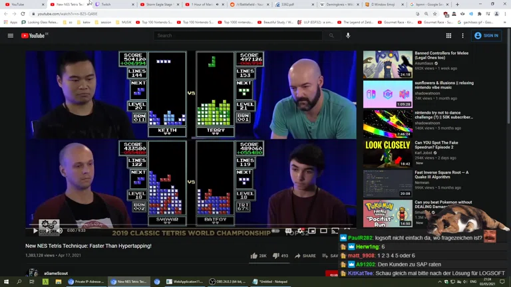Toggle theater mode in the player
Screen dimensions: 511x287
(x=323, y=231)
